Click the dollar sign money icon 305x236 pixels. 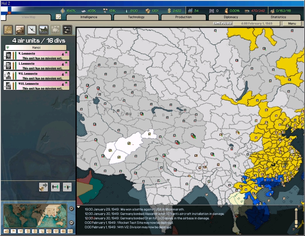(169, 11)
